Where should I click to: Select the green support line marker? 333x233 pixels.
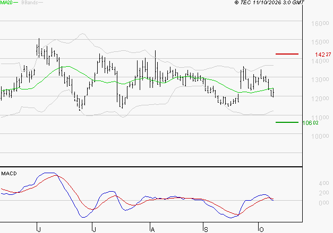[287, 122]
